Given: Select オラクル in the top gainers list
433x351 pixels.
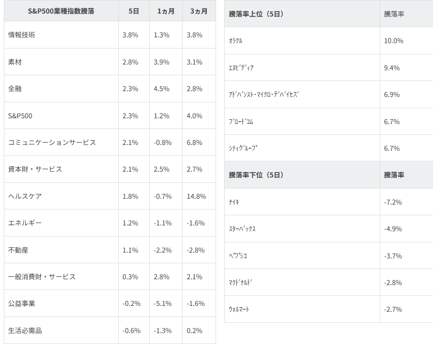Looking at the screenshot, I should (236, 41).
